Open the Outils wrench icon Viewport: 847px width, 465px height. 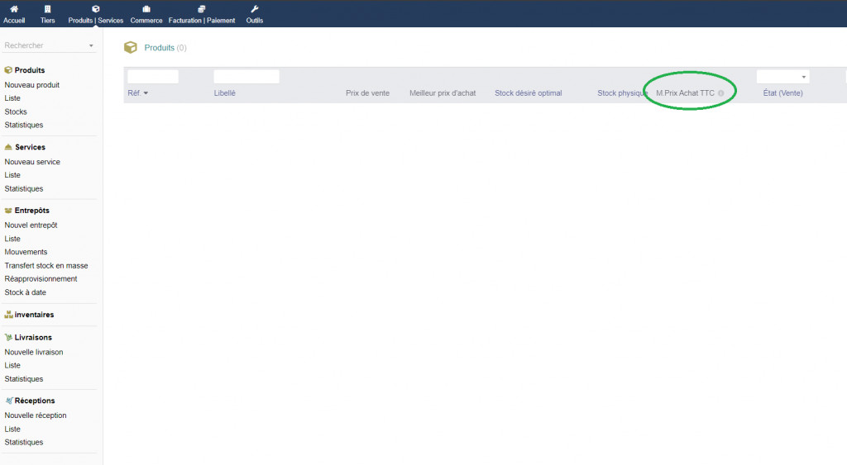pos(255,8)
